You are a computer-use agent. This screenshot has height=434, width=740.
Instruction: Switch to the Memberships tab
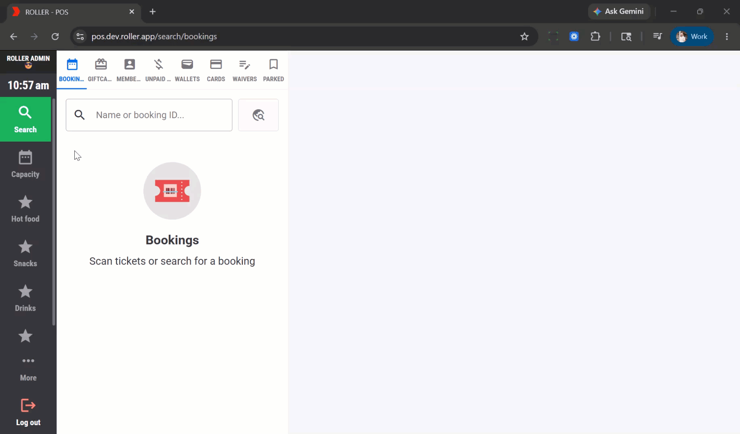pyautogui.click(x=129, y=70)
